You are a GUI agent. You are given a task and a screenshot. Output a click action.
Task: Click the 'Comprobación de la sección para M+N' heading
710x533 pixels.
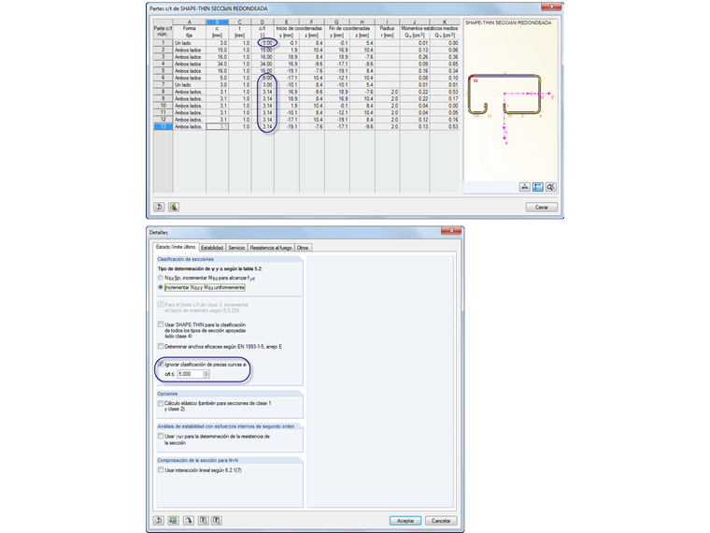click(197, 460)
